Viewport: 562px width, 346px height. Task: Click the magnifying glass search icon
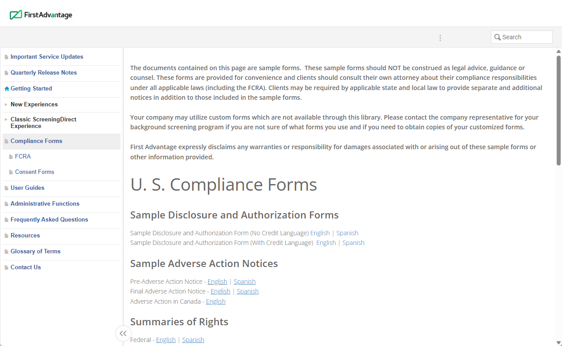click(x=498, y=37)
